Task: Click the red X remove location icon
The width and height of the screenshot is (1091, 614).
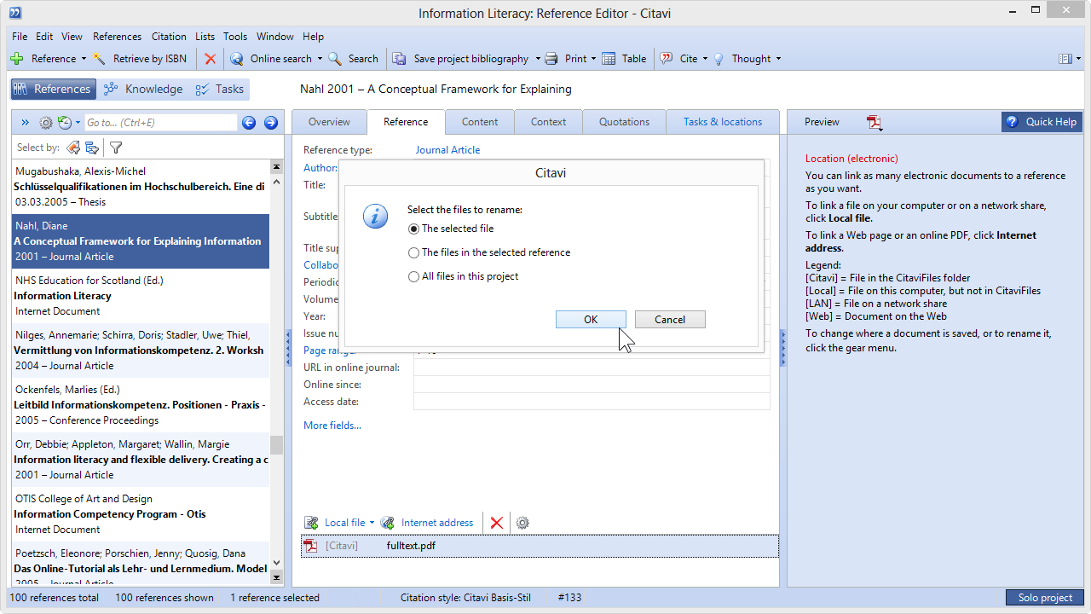Action: click(x=496, y=523)
